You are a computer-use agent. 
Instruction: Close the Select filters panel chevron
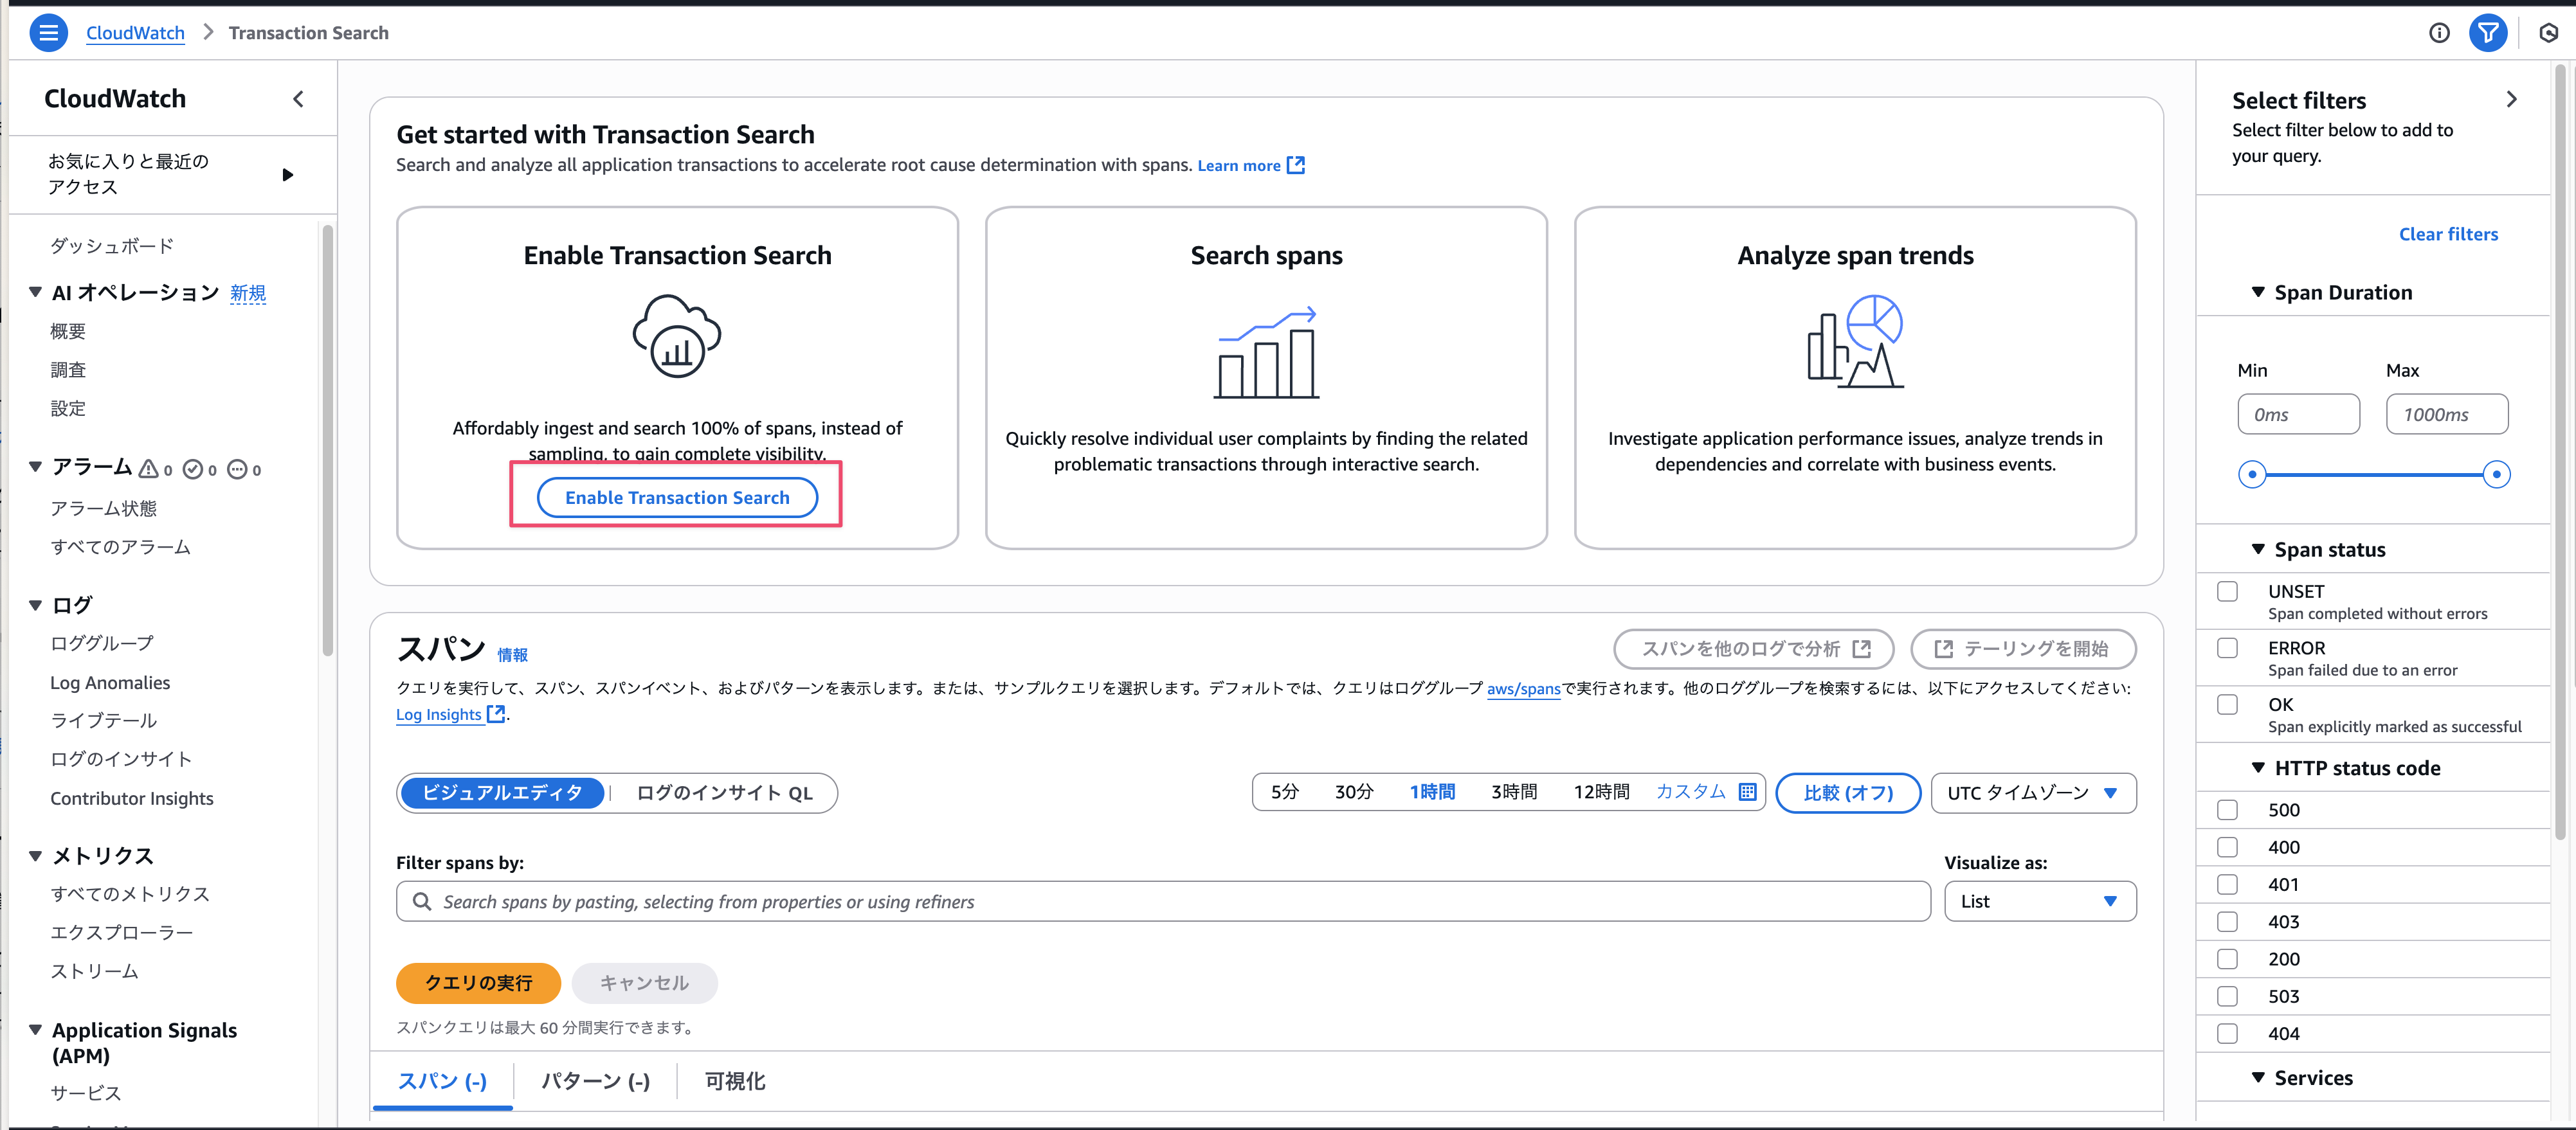coord(2512,99)
